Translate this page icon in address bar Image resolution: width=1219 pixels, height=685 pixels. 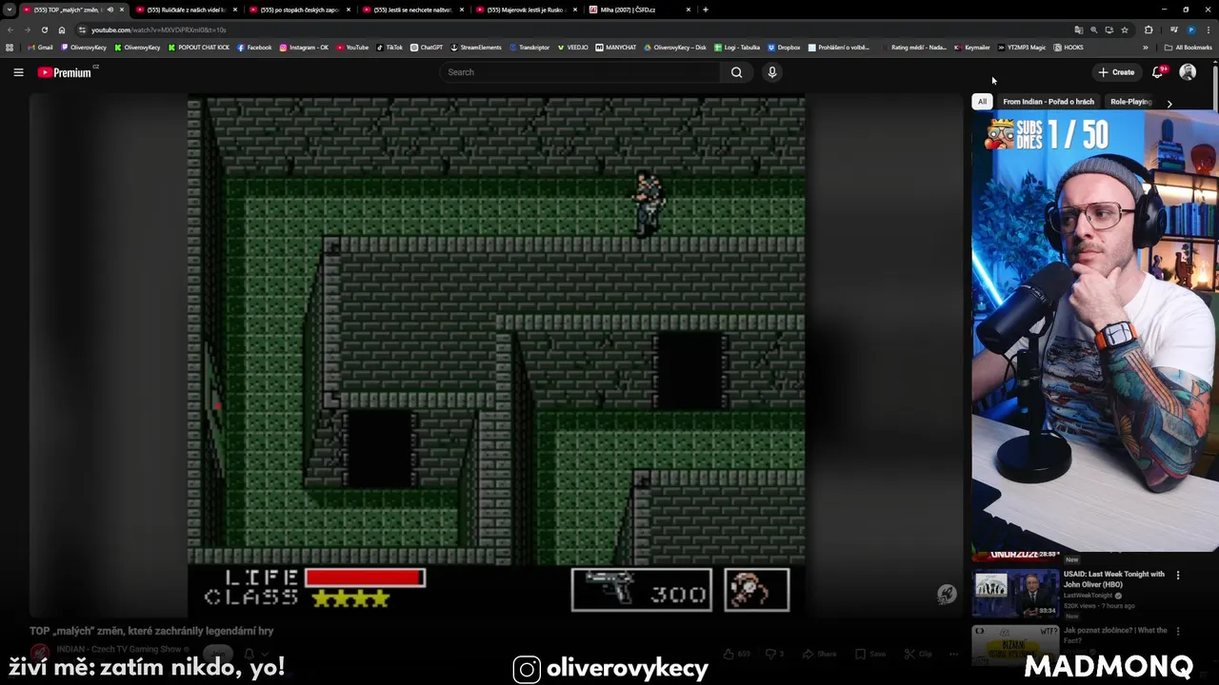tap(1078, 29)
